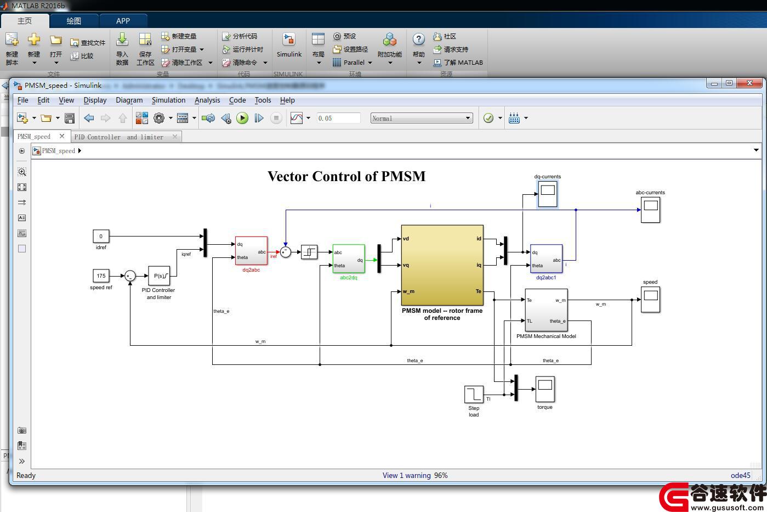Click the simulation stop time field
This screenshot has width=767, height=512.
[338, 118]
